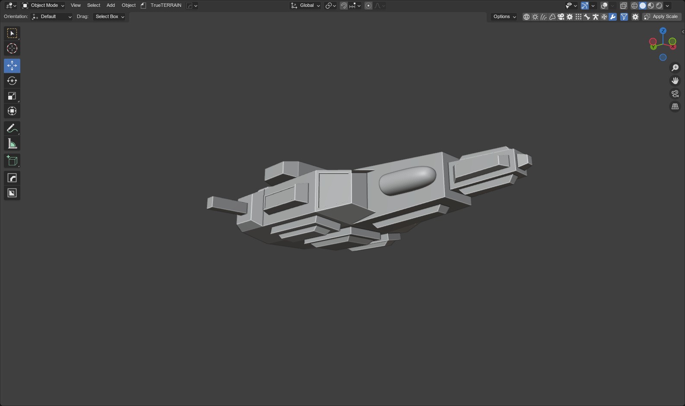
Task: Toggle X-ray display mode
Action: click(x=623, y=6)
